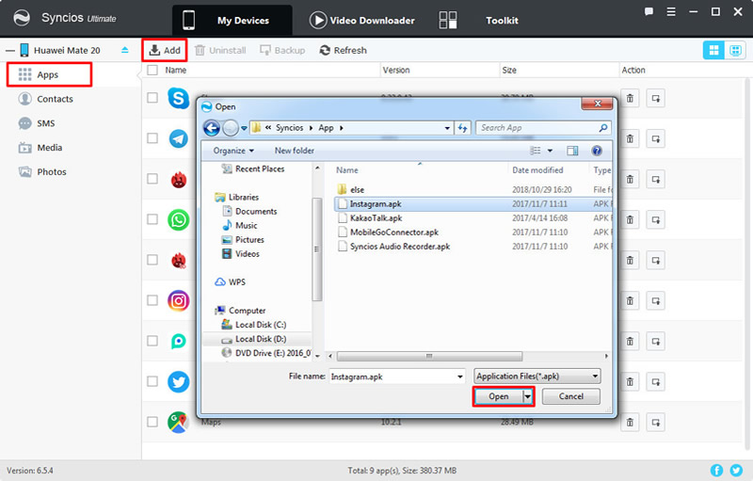Viewport: 753px width, 481px height.
Task: Eject the Huawei Mate 20 device
Action: pos(125,50)
